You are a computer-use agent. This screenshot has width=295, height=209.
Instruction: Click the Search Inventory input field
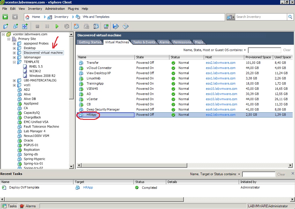(x=261, y=17)
